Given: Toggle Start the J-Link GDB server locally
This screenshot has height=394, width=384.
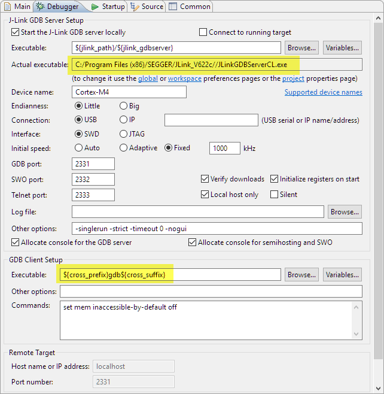Looking at the screenshot, I should 15,32.
